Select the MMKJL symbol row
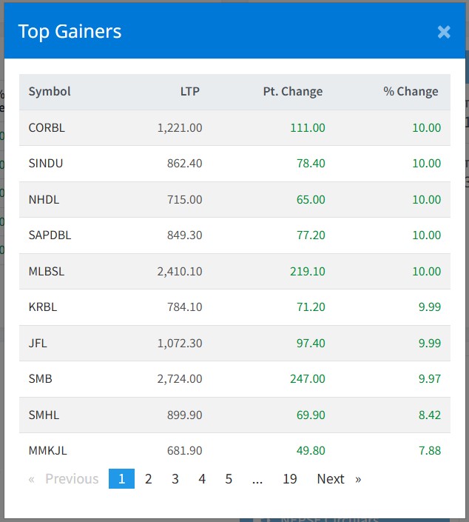 pos(48,450)
